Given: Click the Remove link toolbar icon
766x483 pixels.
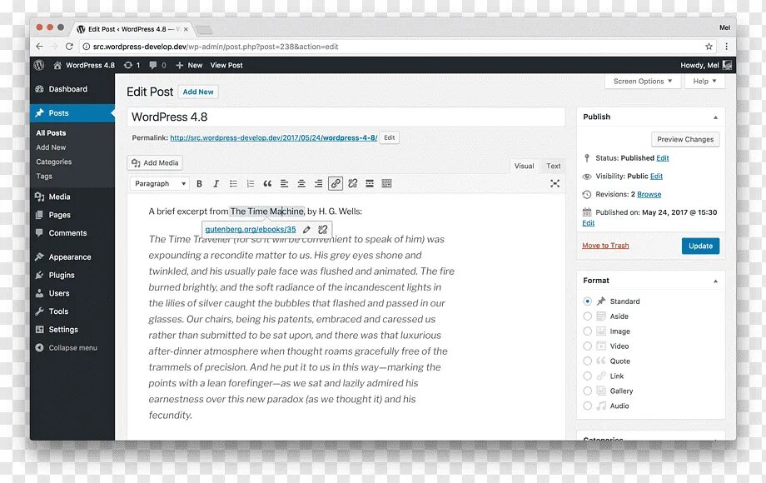Looking at the screenshot, I should pos(353,184).
